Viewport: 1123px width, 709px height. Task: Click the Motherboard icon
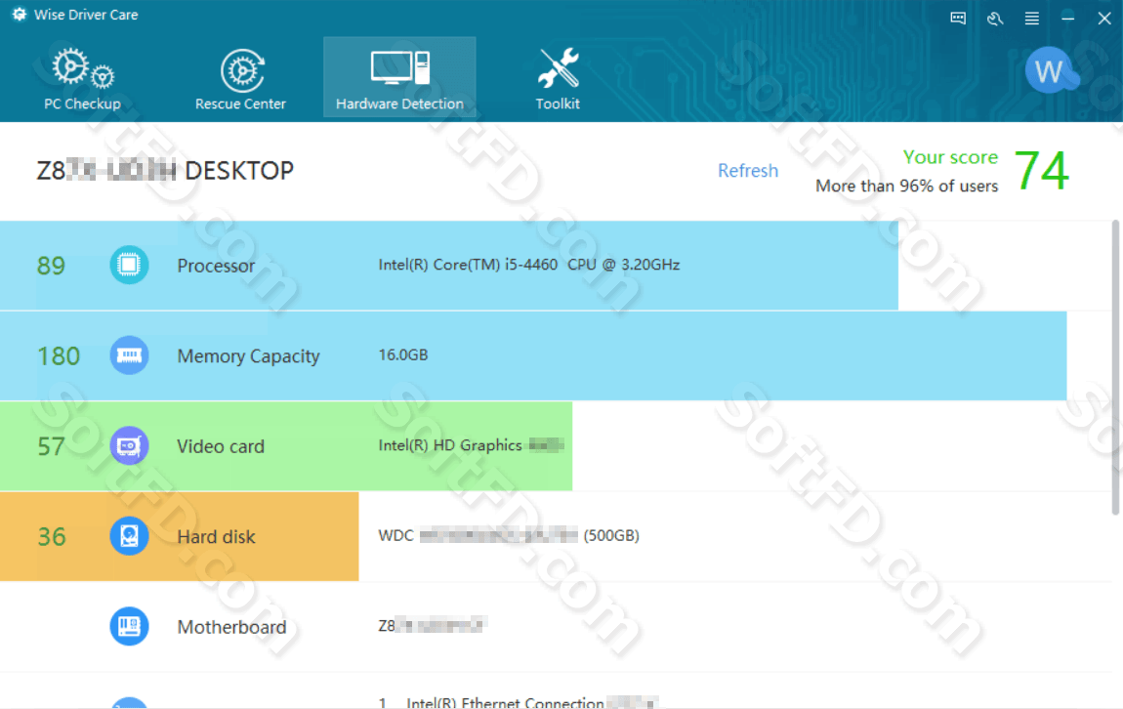pos(129,626)
